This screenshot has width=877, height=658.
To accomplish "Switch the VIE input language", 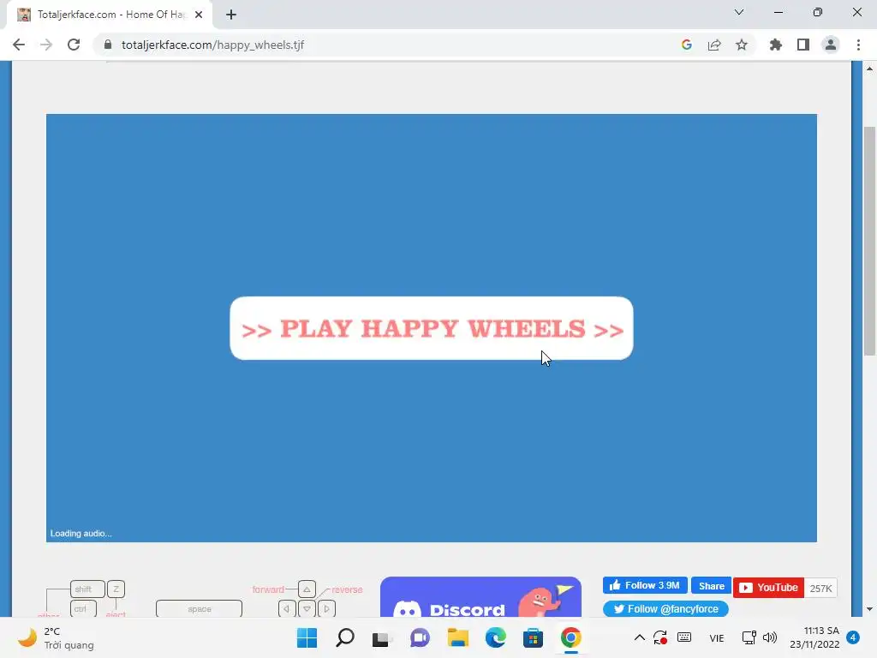I will [717, 637].
